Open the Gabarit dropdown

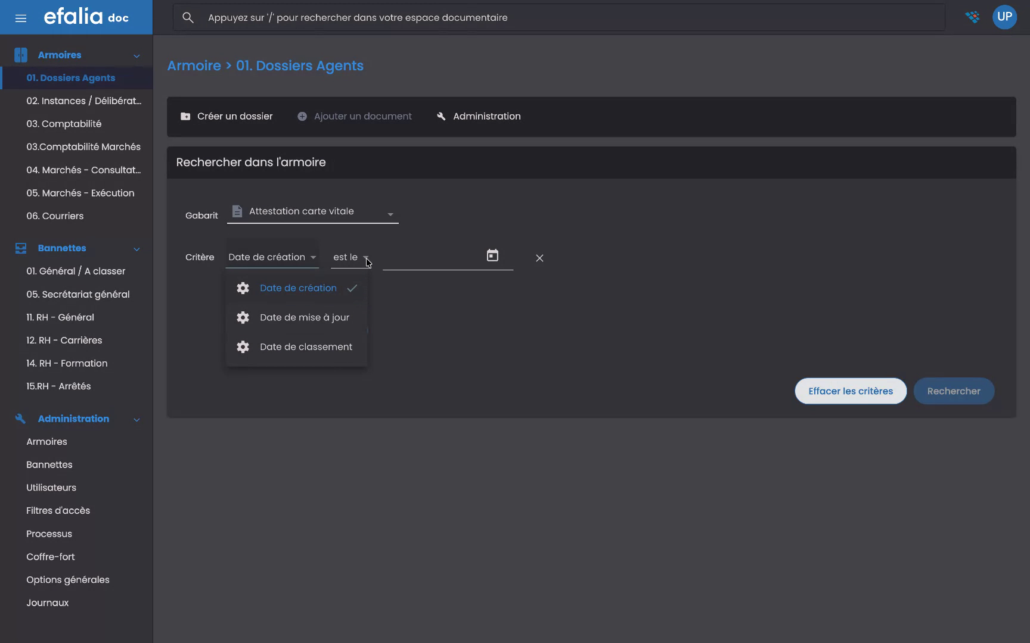coord(390,214)
